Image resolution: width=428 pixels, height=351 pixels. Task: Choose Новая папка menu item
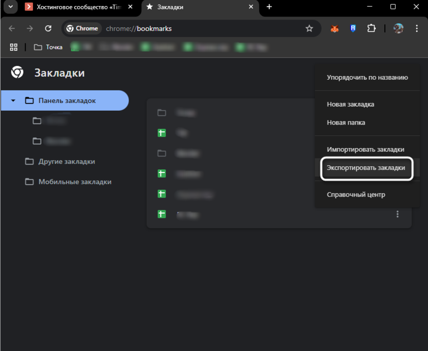click(x=367, y=122)
